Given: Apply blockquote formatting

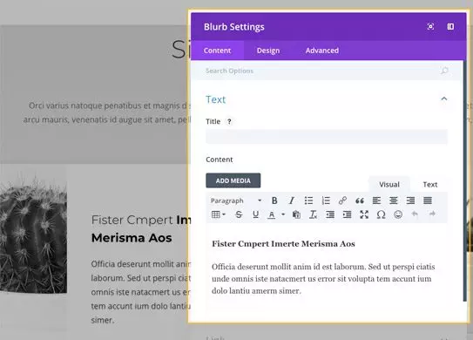Looking at the screenshot, I should tap(360, 201).
